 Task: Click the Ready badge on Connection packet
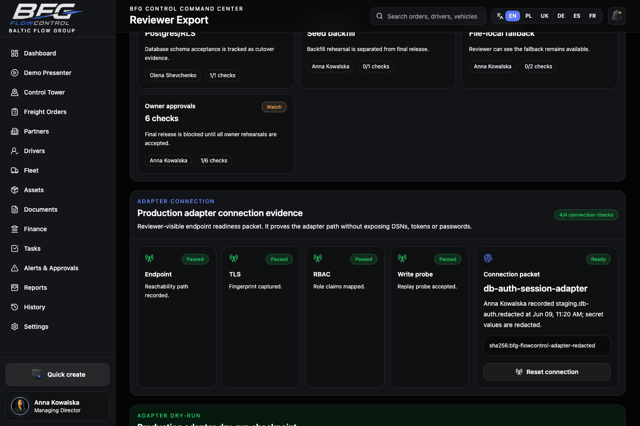click(x=598, y=259)
